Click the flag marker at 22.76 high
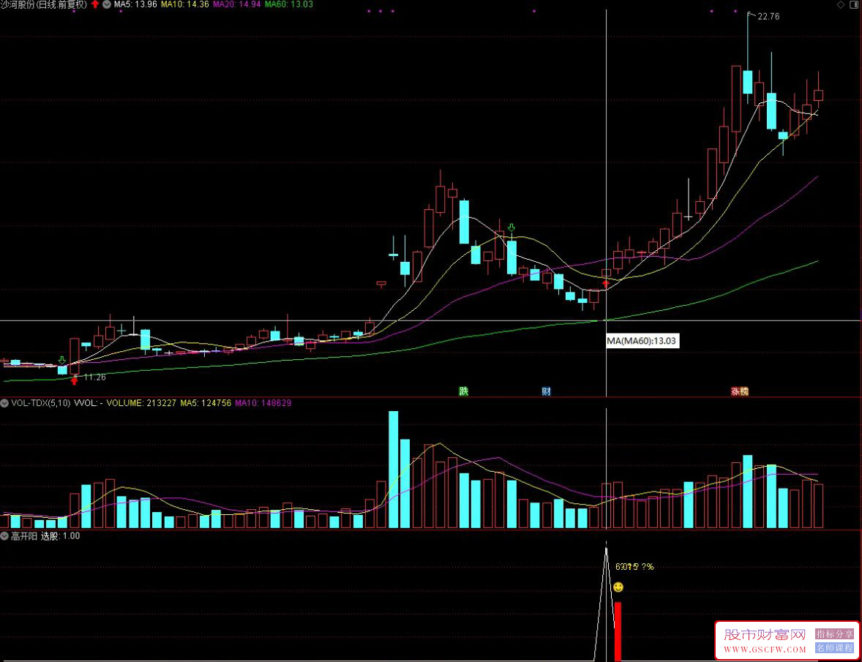Image resolution: width=862 pixels, height=662 pixels. tap(751, 15)
